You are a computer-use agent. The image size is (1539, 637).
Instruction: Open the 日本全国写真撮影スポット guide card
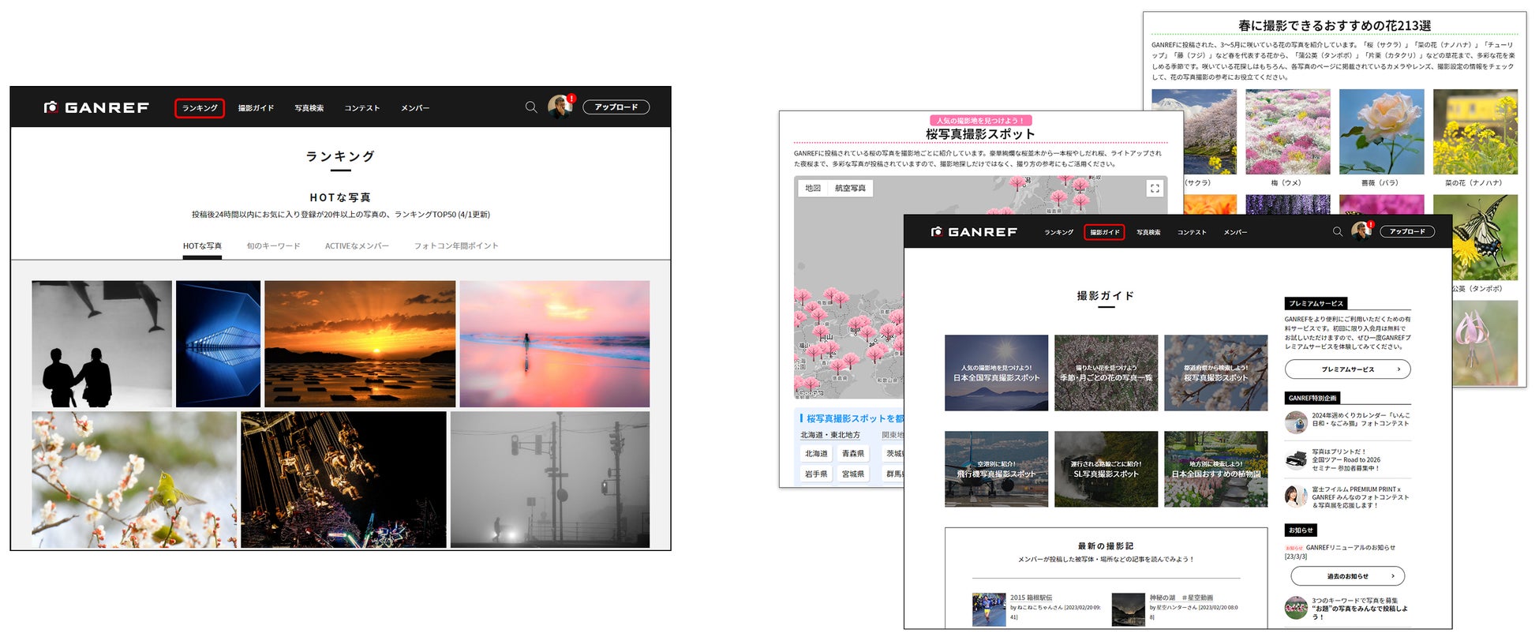pos(996,373)
